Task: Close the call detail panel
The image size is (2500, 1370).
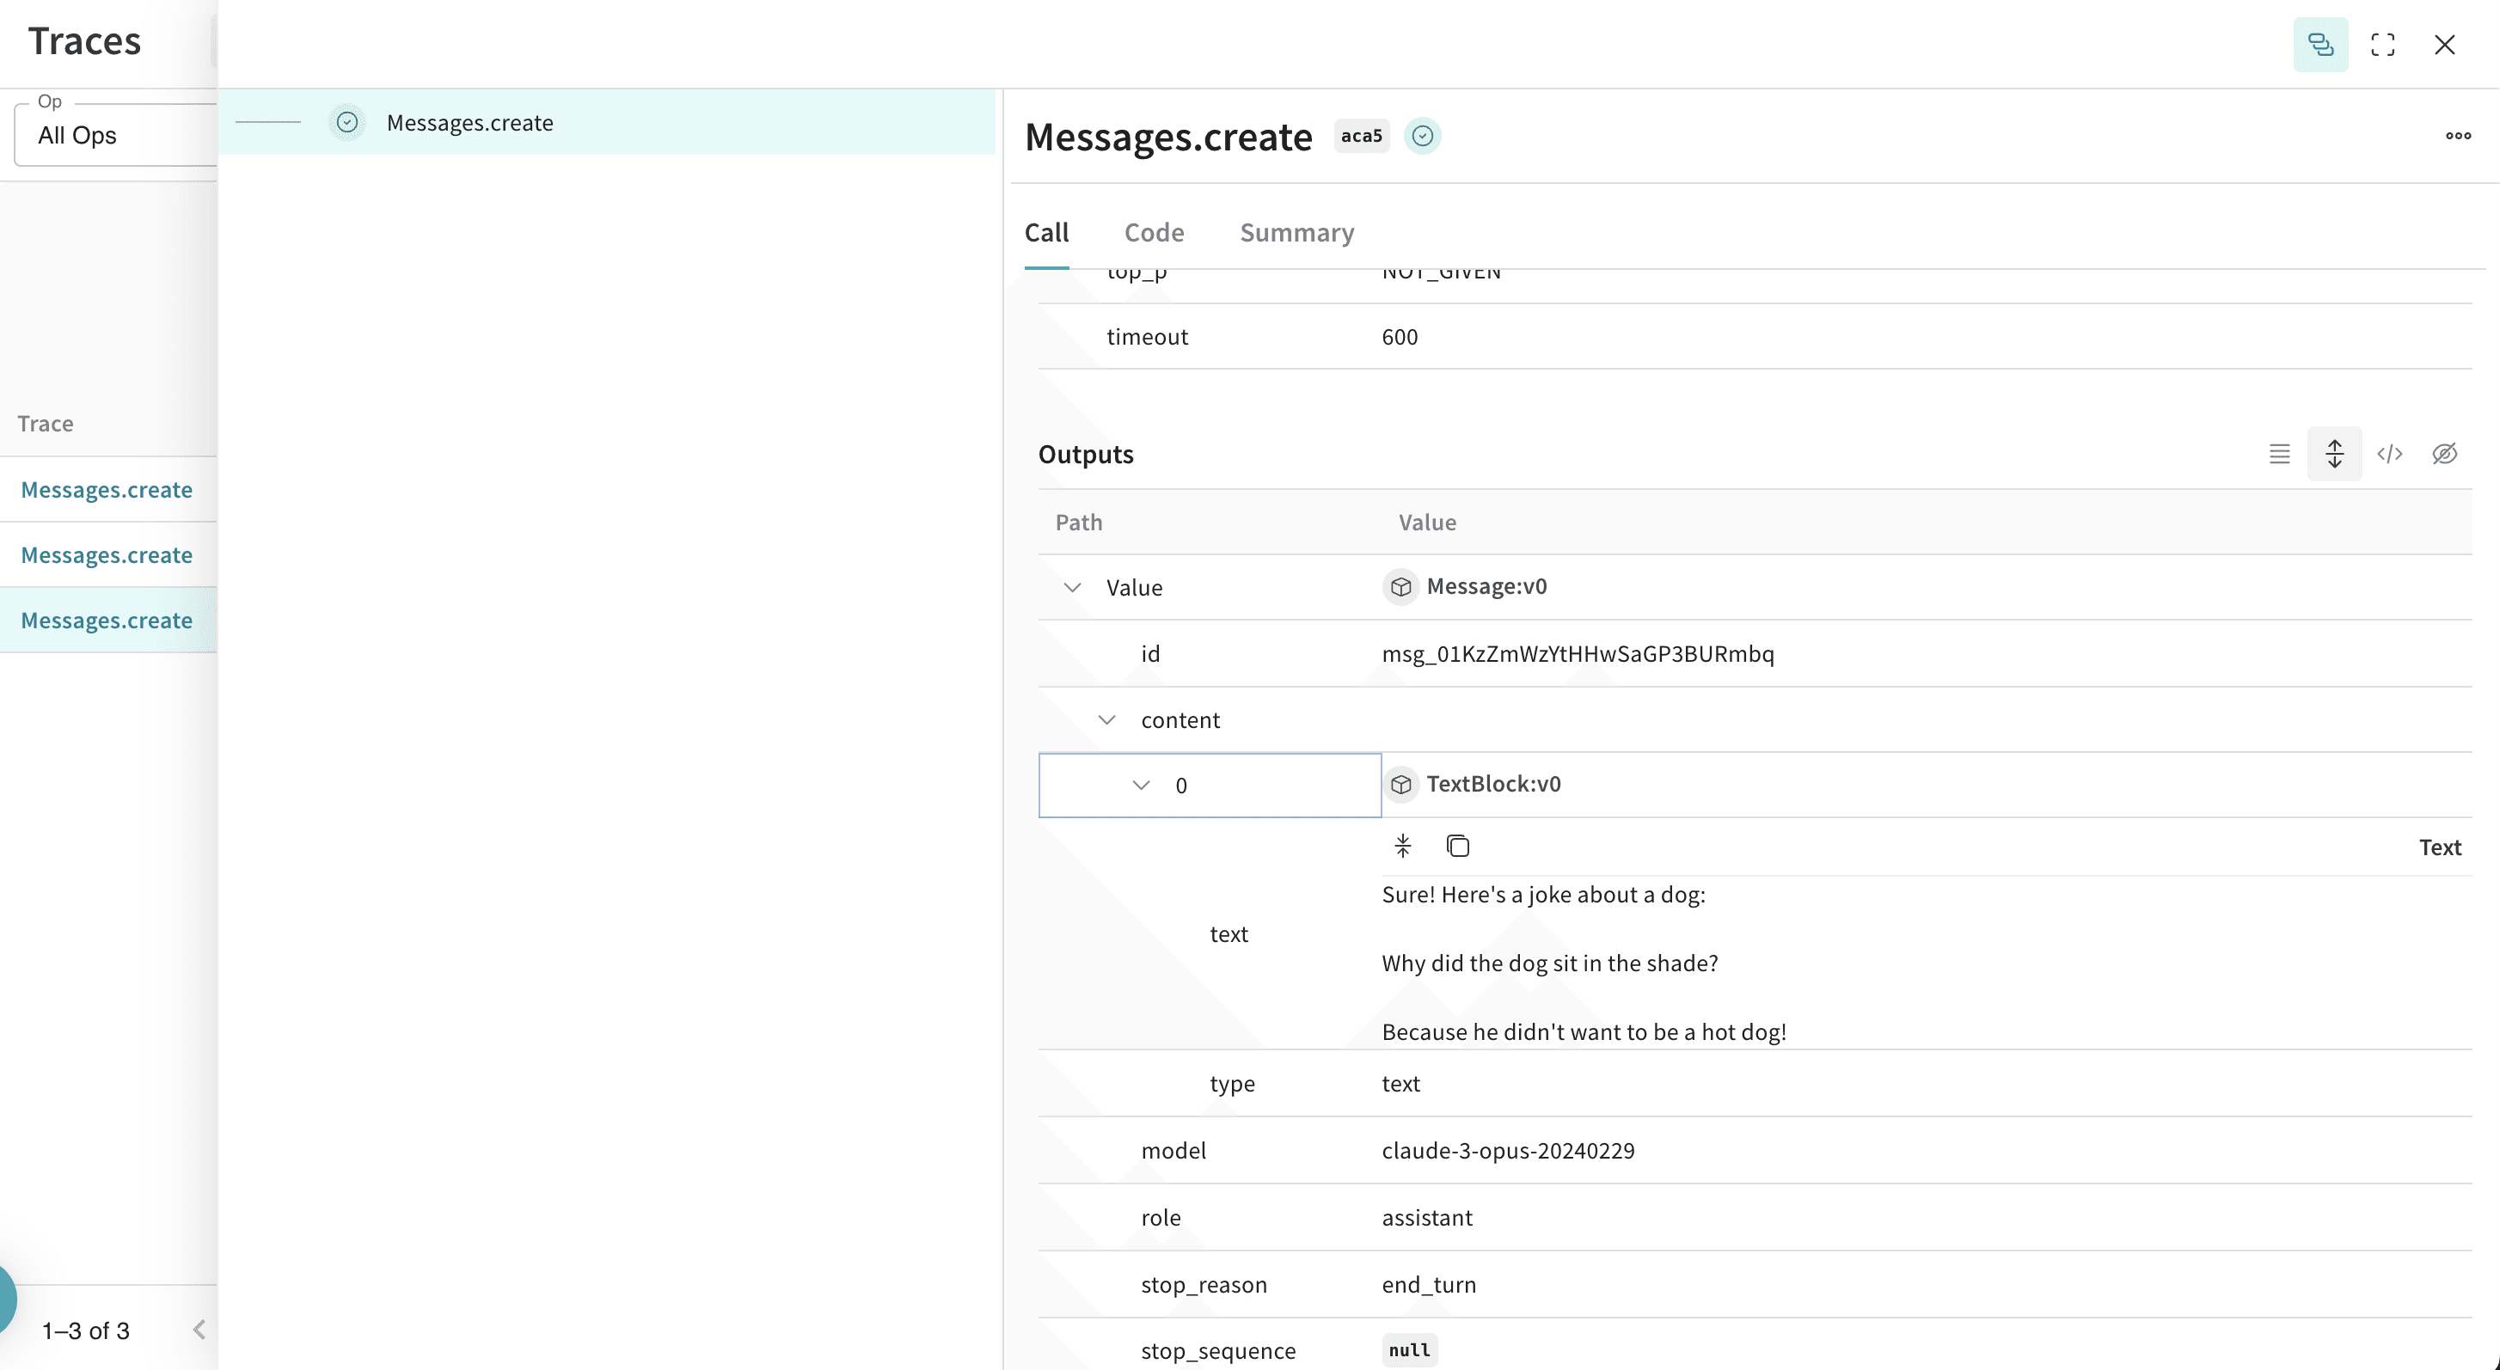Action: 2445,45
